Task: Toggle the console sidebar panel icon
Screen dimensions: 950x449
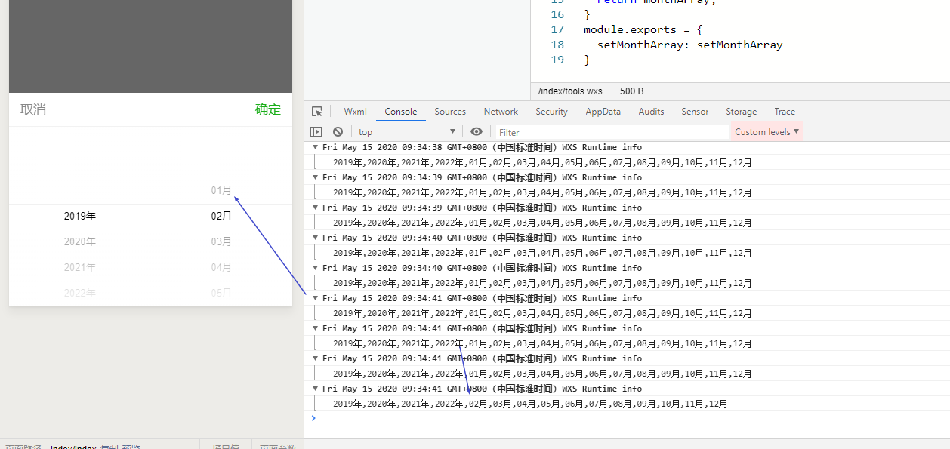Action: click(x=316, y=131)
